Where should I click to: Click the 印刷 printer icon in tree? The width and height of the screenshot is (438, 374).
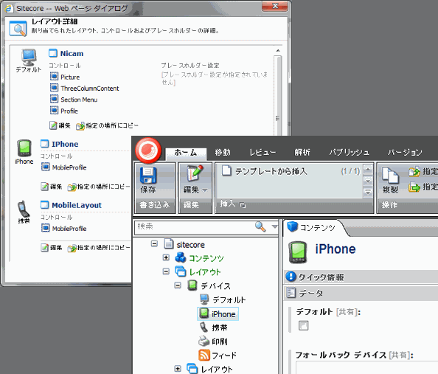[204, 341]
